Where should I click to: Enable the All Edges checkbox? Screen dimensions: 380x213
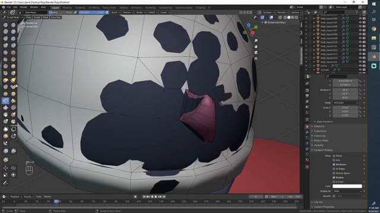(x=334, y=169)
